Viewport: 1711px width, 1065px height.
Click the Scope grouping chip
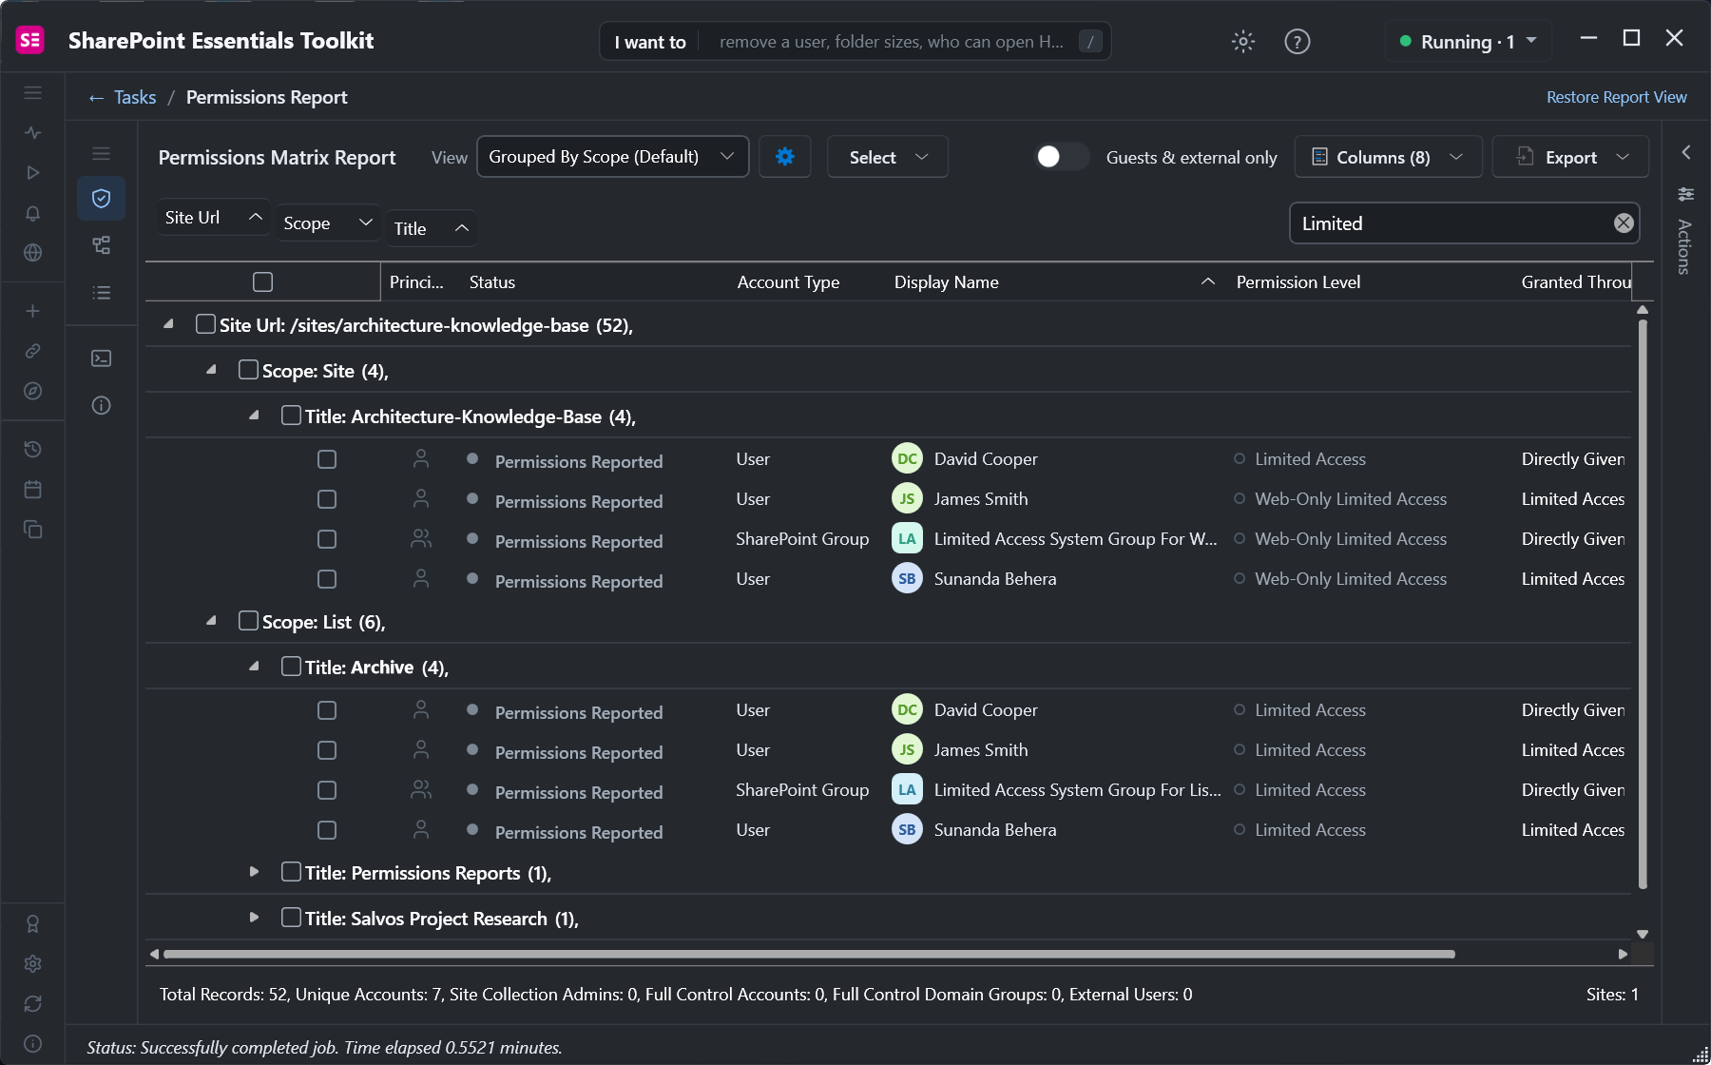click(x=327, y=223)
